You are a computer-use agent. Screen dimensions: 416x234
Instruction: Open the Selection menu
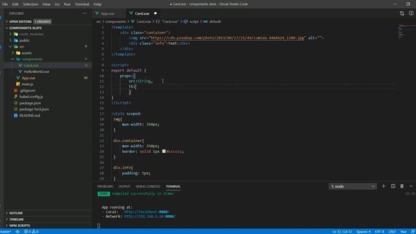pyautogui.click(x=31, y=5)
